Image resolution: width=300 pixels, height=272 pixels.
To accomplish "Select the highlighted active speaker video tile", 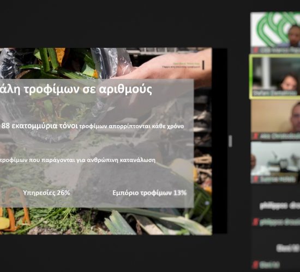I will tap(275, 77).
